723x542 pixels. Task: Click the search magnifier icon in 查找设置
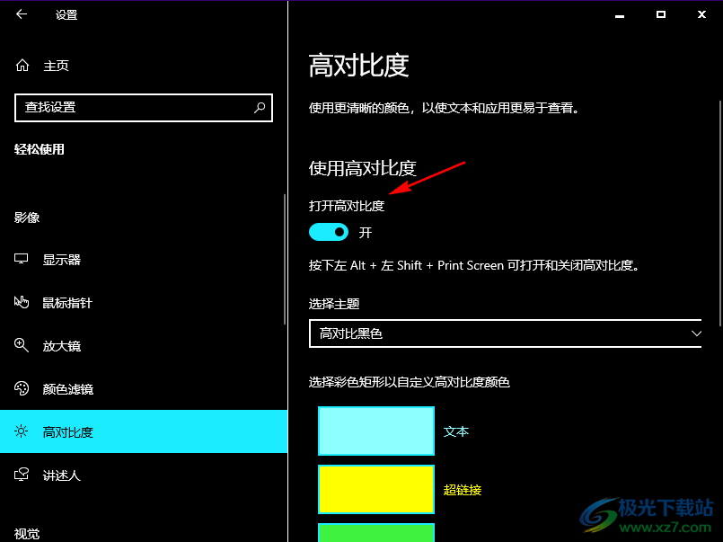pos(260,108)
